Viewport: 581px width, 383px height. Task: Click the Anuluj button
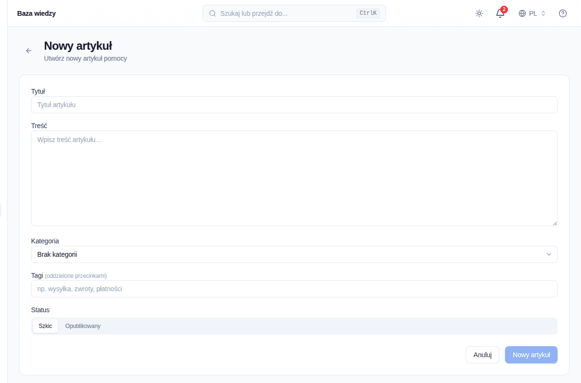point(483,355)
